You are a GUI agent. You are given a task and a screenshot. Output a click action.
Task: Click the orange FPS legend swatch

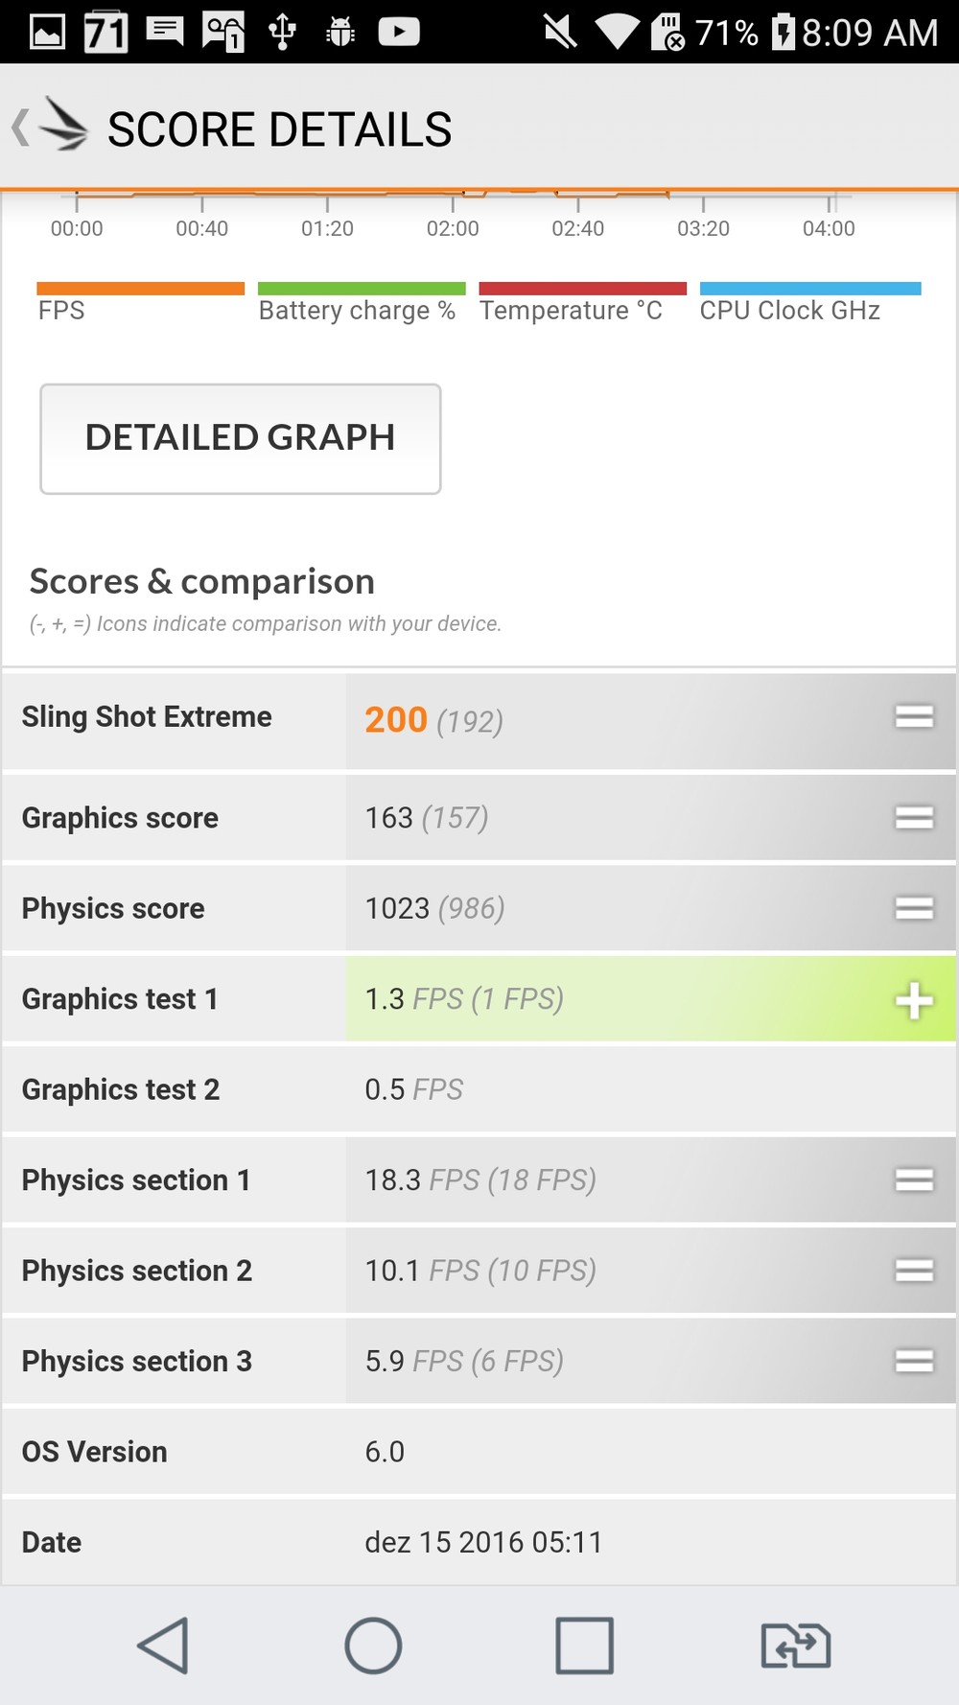click(x=140, y=289)
